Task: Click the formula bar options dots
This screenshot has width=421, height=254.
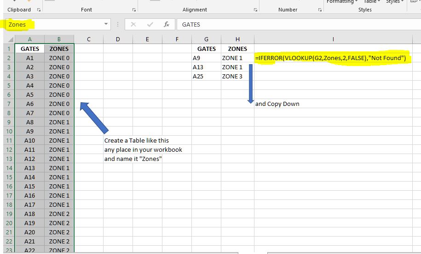Action: (118, 25)
